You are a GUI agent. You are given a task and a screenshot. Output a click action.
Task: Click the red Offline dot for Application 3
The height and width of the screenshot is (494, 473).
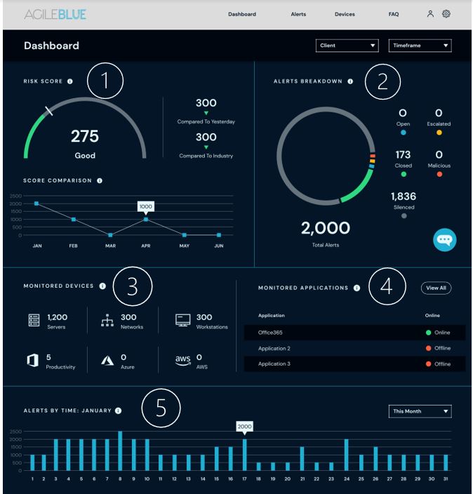tap(428, 364)
